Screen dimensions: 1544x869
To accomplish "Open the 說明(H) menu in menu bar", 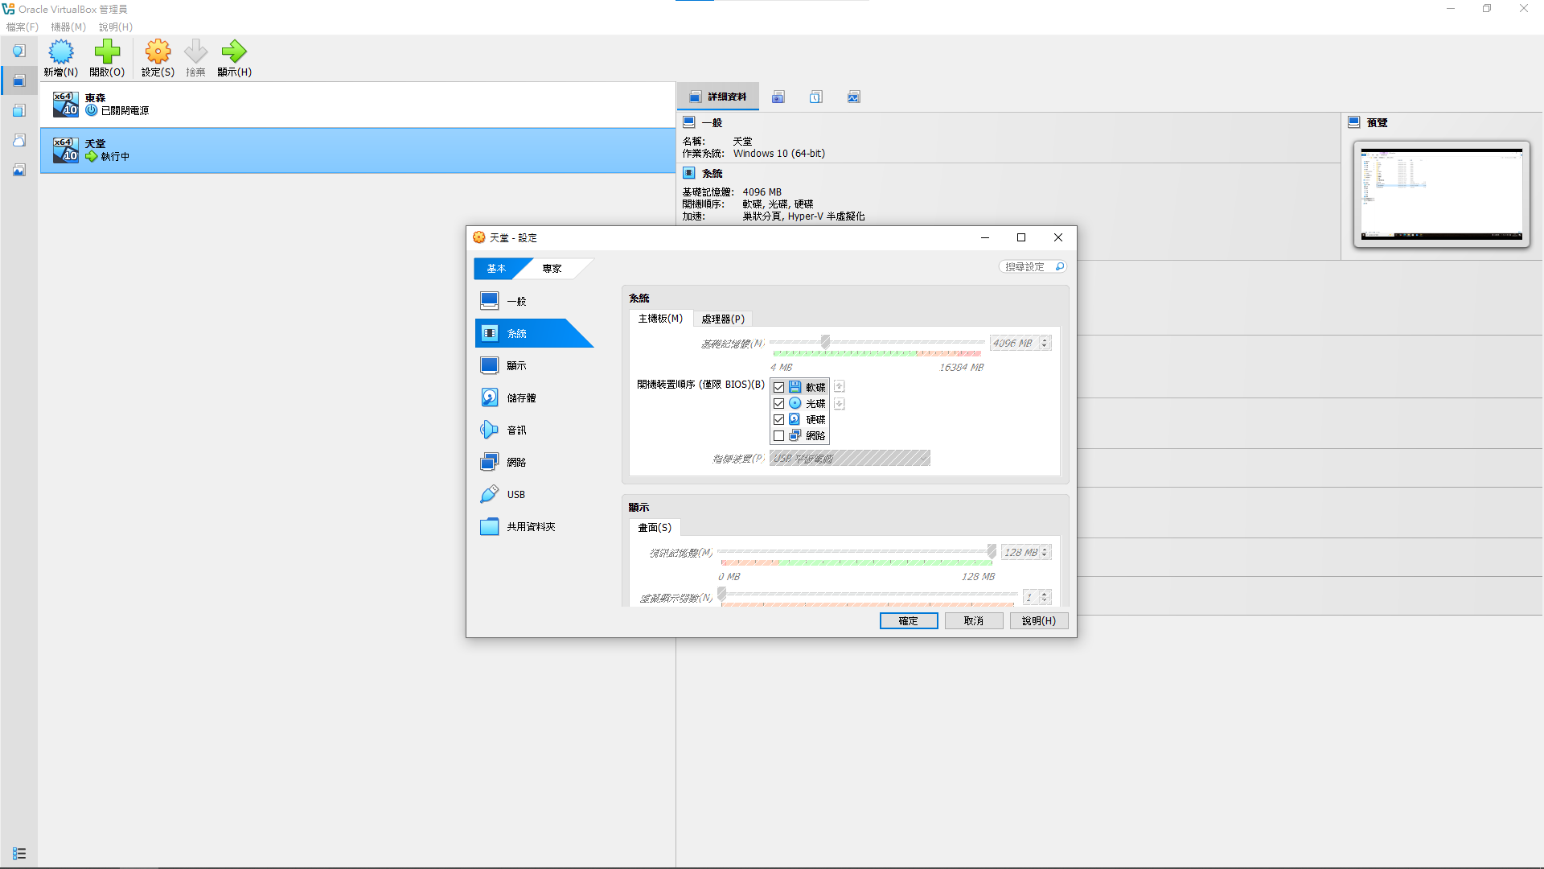I will point(116,27).
